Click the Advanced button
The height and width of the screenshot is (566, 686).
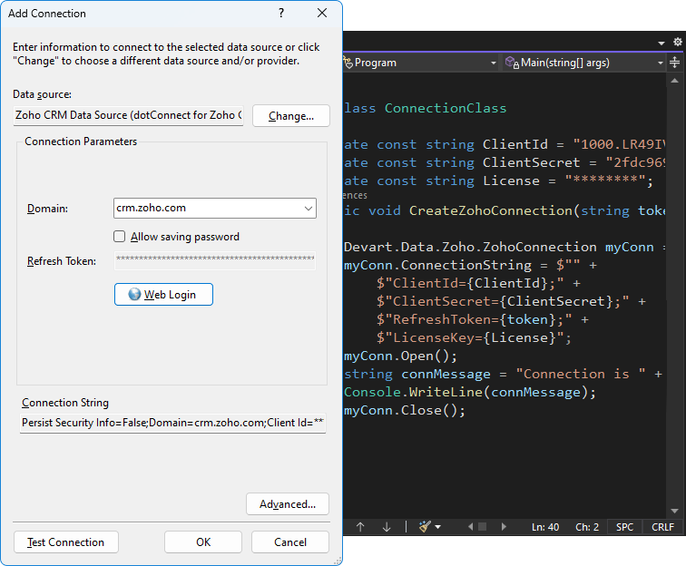point(288,504)
